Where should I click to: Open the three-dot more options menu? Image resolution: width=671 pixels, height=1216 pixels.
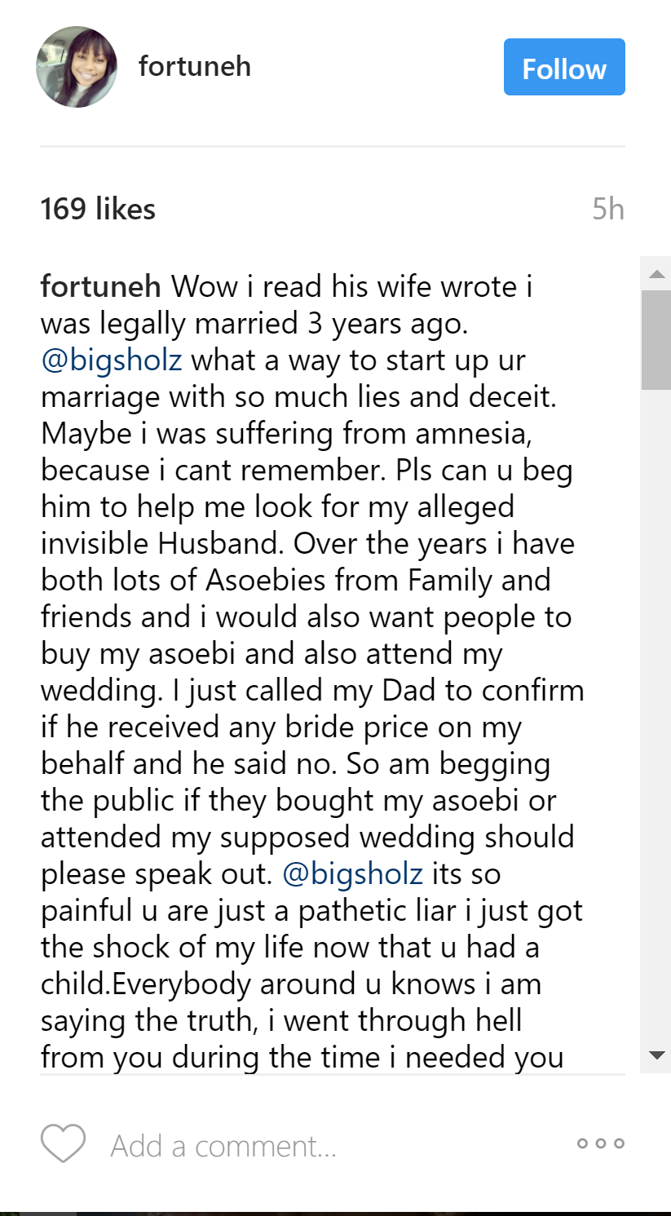point(601,1143)
